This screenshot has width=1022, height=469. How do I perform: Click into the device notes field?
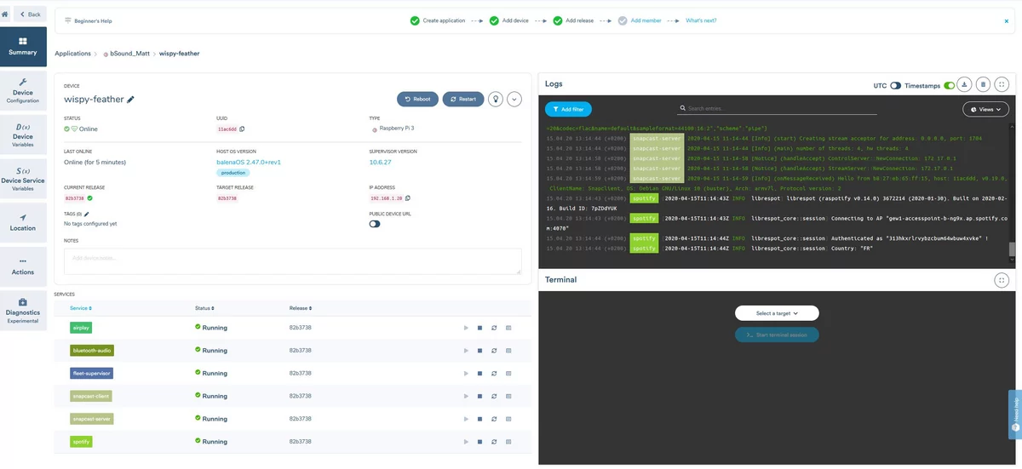coord(292,261)
